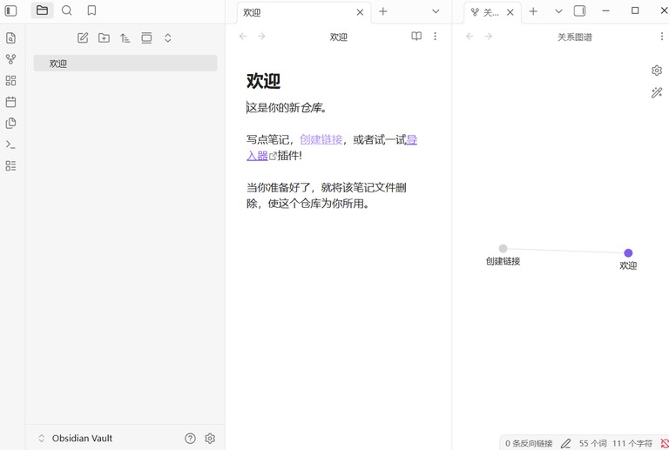The width and height of the screenshot is (669, 450).
Task: Navigate forward in graph pane
Action: click(x=489, y=37)
